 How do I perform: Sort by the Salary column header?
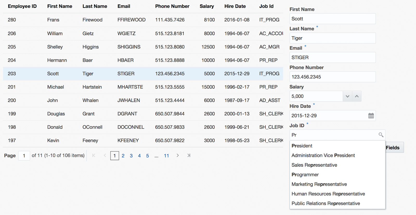coord(207,6)
